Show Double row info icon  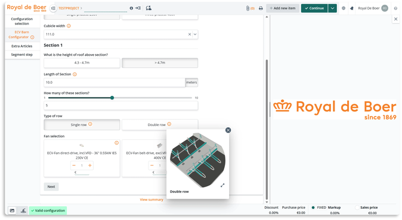coord(169,124)
